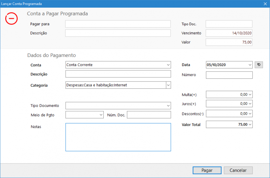Focus the Notas text area
This screenshot has height=178, width=270.
[x=118, y=137]
